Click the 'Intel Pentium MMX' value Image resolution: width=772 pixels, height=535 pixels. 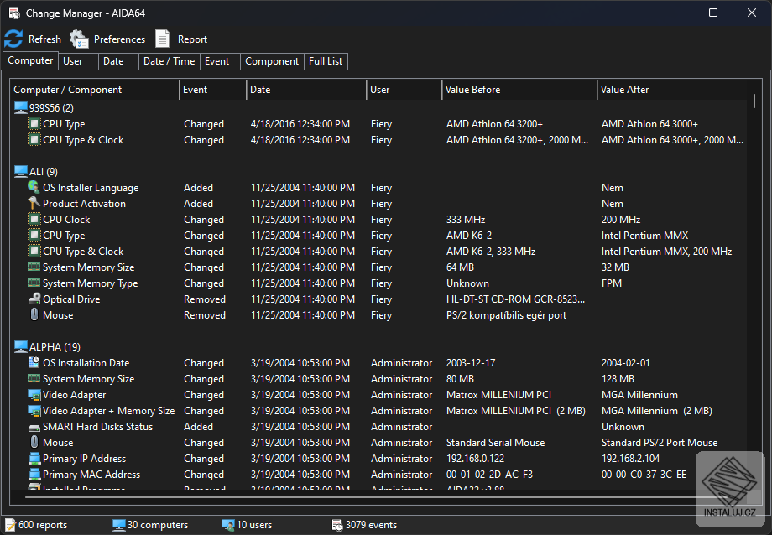tap(644, 236)
